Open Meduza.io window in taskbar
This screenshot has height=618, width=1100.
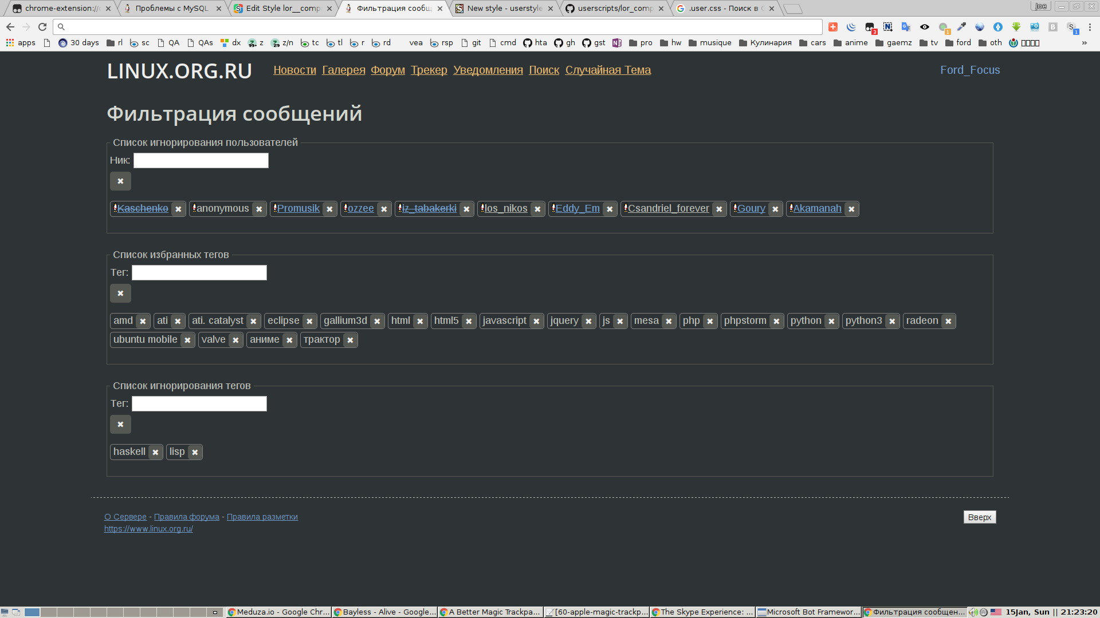(x=279, y=612)
